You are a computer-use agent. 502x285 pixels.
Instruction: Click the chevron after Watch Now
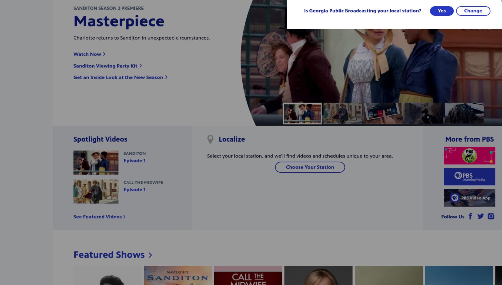click(104, 54)
